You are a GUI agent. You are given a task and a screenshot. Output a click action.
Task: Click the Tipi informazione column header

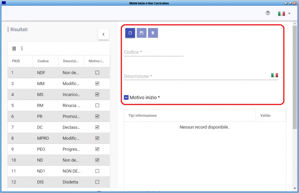(142, 115)
